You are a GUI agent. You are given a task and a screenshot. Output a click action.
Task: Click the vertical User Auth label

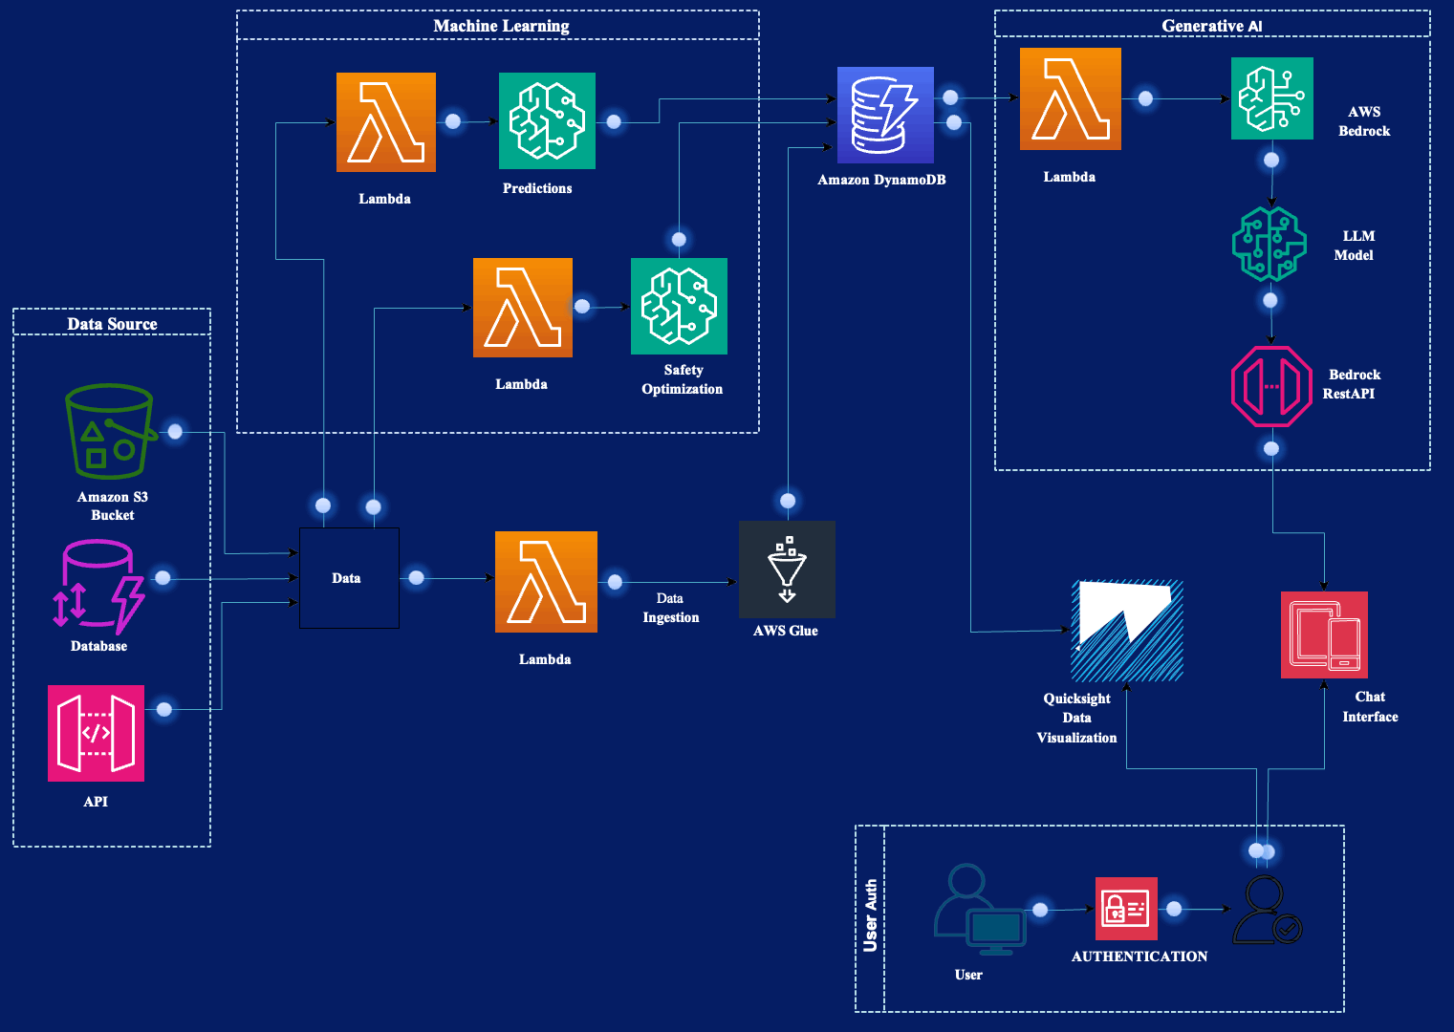pyautogui.click(x=870, y=915)
